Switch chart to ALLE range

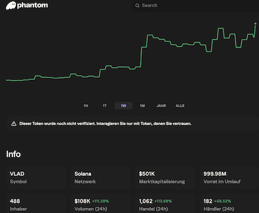click(180, 106)
